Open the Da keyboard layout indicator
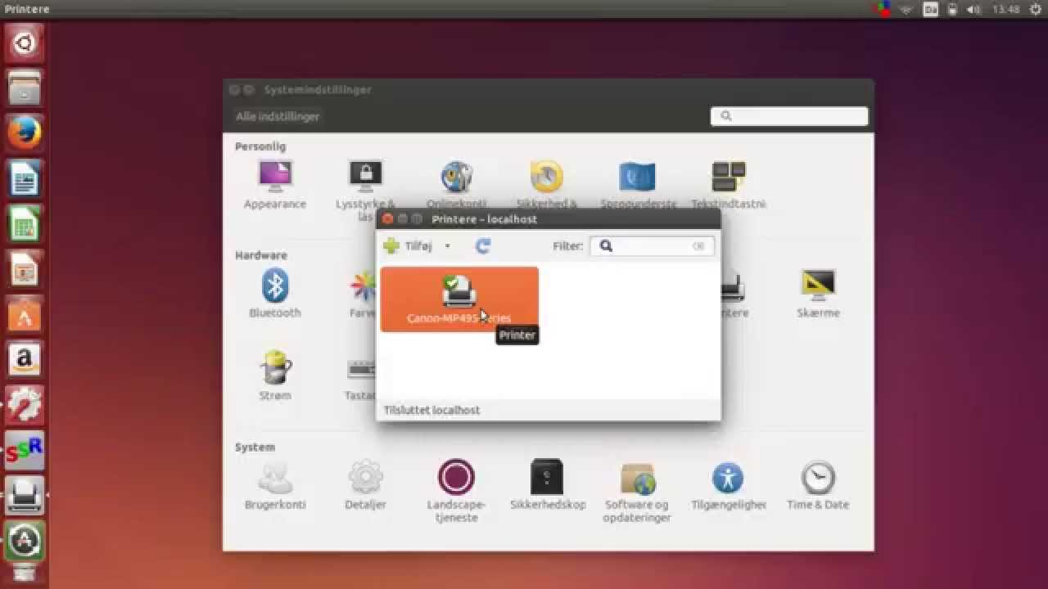 pyautogui.click(x=931, y=9)
